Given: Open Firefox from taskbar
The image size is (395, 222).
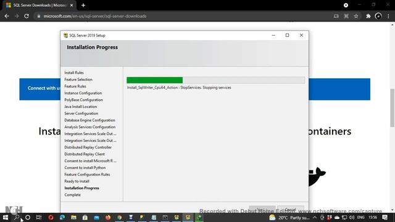Looking at the screenshot, I should click(x=108, y=217).
